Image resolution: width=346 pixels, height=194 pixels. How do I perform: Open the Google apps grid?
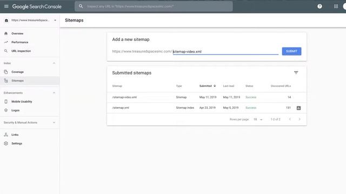(336, 6)
